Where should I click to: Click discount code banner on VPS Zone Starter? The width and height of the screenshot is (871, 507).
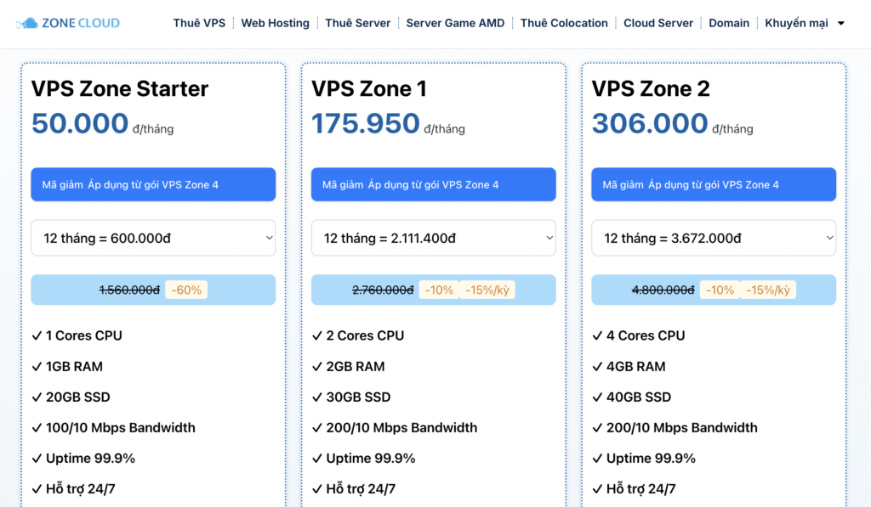tap(153, 184)
